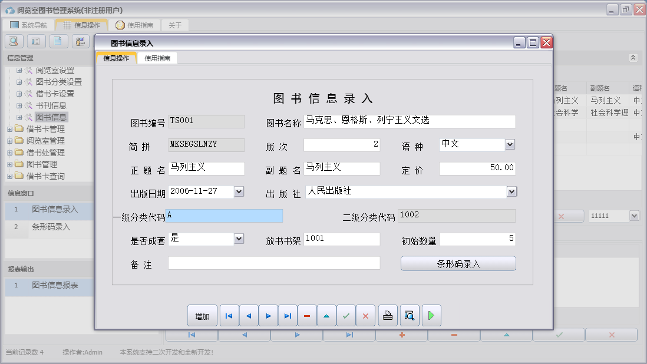Viewport: 647px width, 364px height.
Task: Click the red minus delete record icon
Action: 307,315
